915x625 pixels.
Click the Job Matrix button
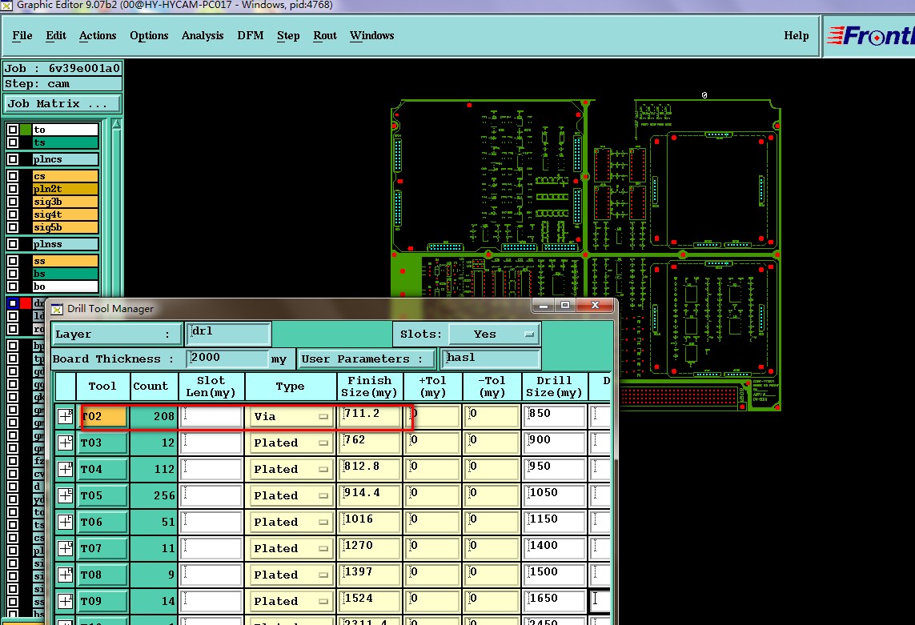click(x=62, y=104)
